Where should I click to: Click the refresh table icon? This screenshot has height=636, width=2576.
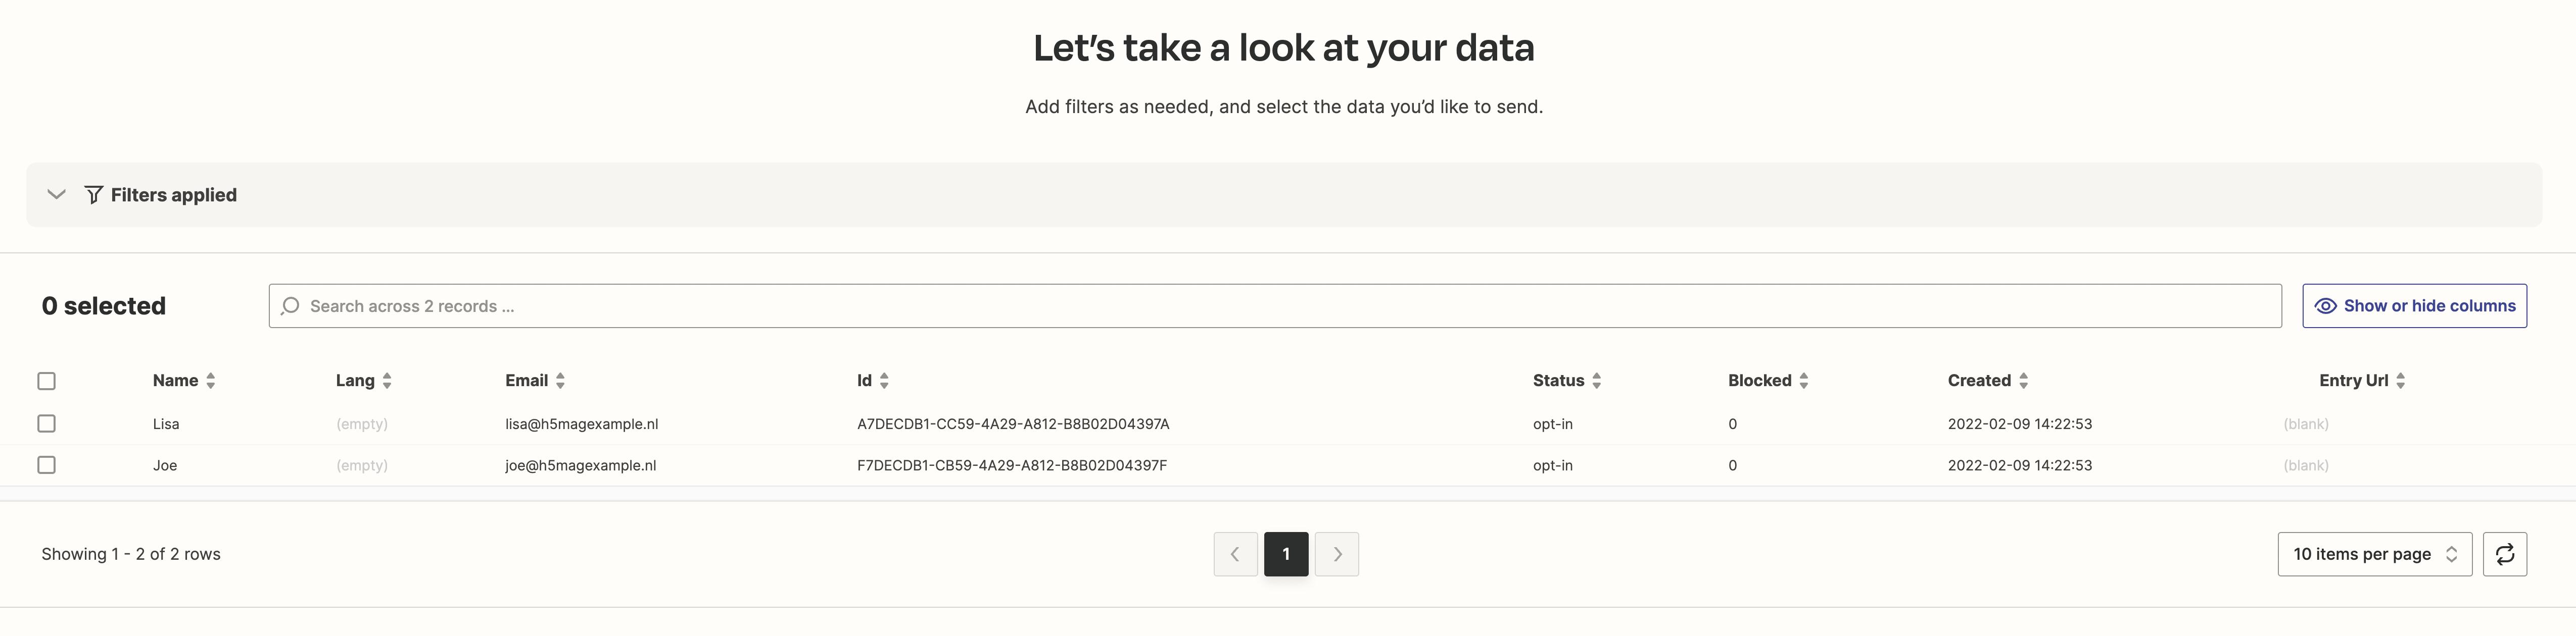coord(2504,554)
